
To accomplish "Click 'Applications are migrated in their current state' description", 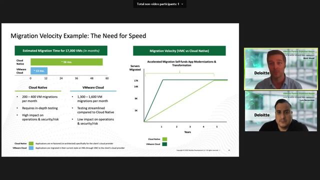I will tap(80, 148).
